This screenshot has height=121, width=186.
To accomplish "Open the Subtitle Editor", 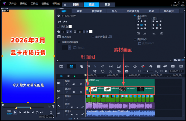I will [x=173, y=66].
